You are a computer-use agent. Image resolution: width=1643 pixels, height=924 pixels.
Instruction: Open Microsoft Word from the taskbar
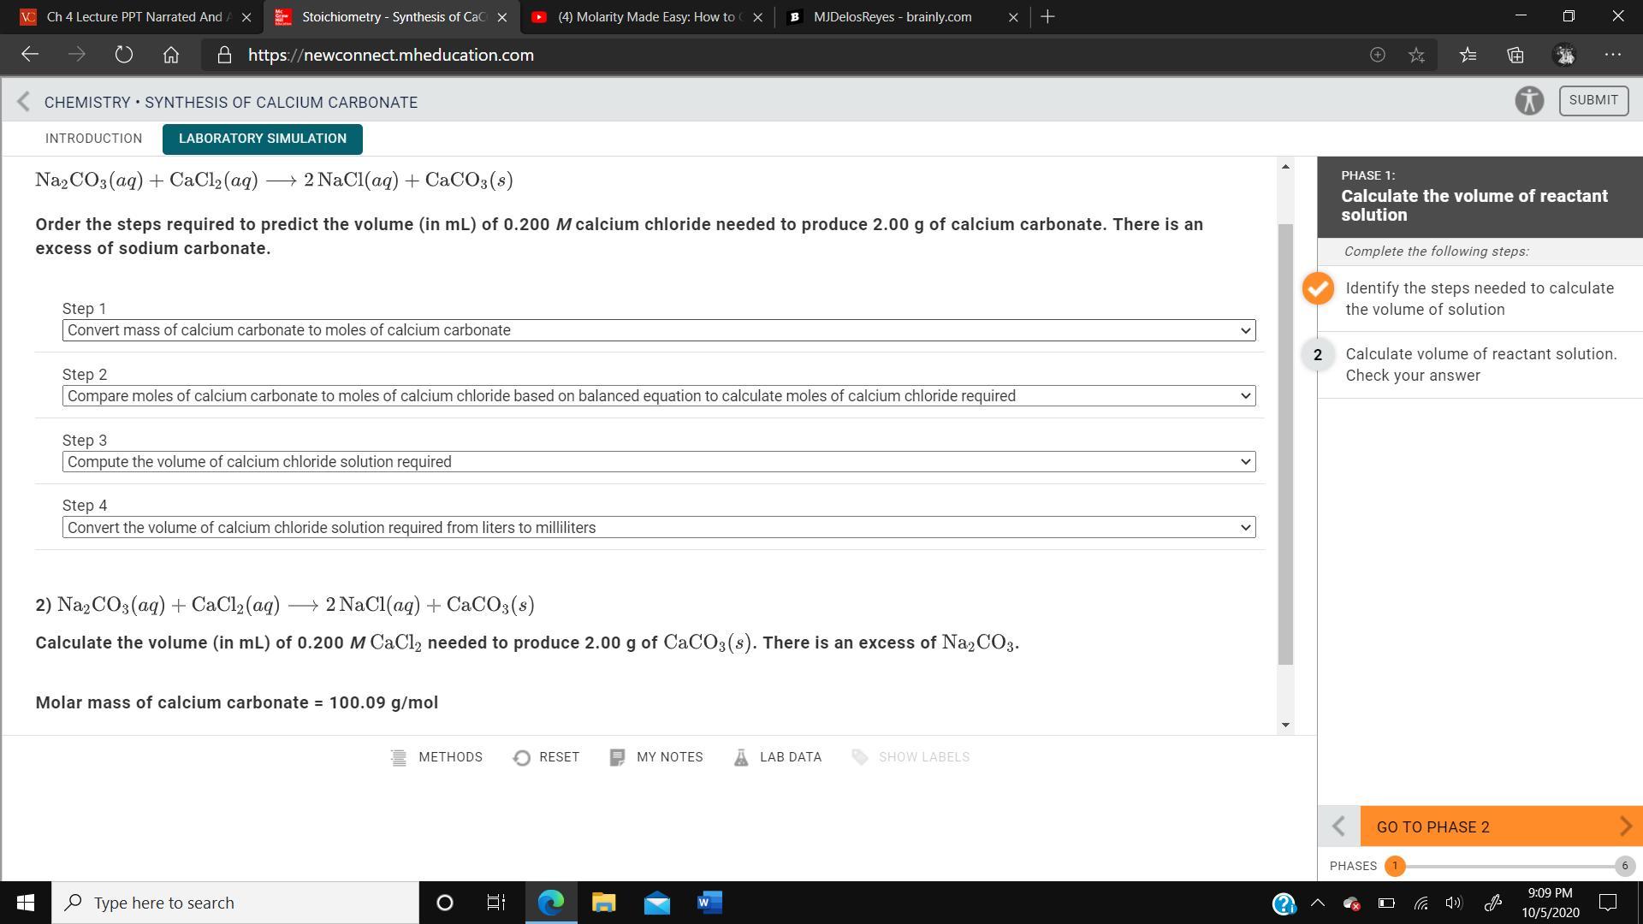click(x=709, y=903)
